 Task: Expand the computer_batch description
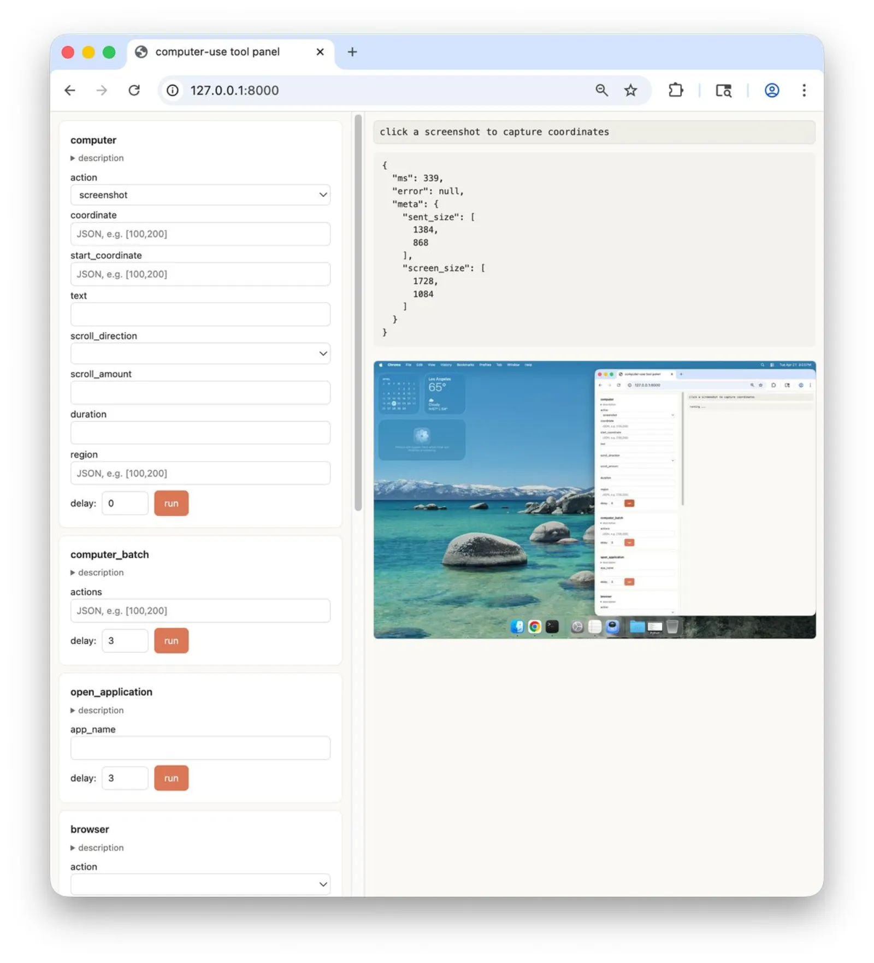coord(97,572)
